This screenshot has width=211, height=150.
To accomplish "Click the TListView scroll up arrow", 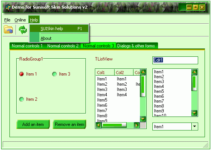I will [143, 72].
